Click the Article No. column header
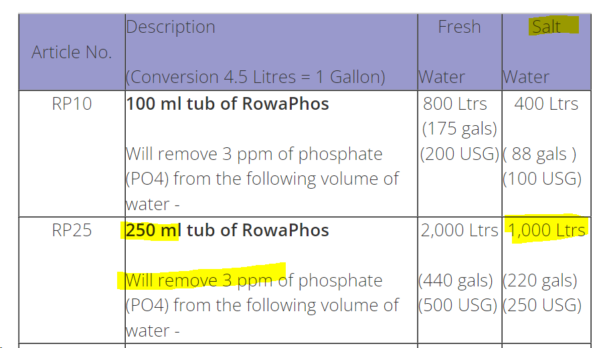The height and width of the screenshot is (348, 611). coord(72,52)
